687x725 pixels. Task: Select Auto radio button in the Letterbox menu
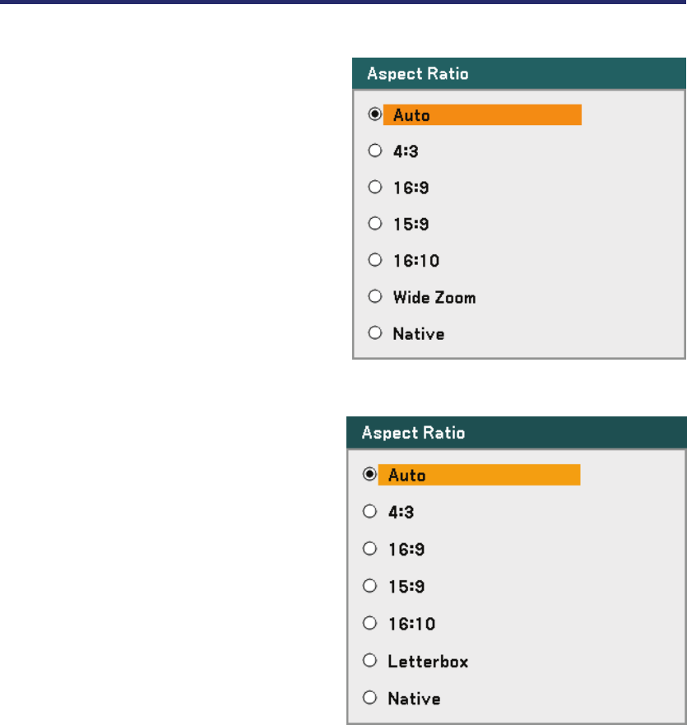tap(370, 474)
